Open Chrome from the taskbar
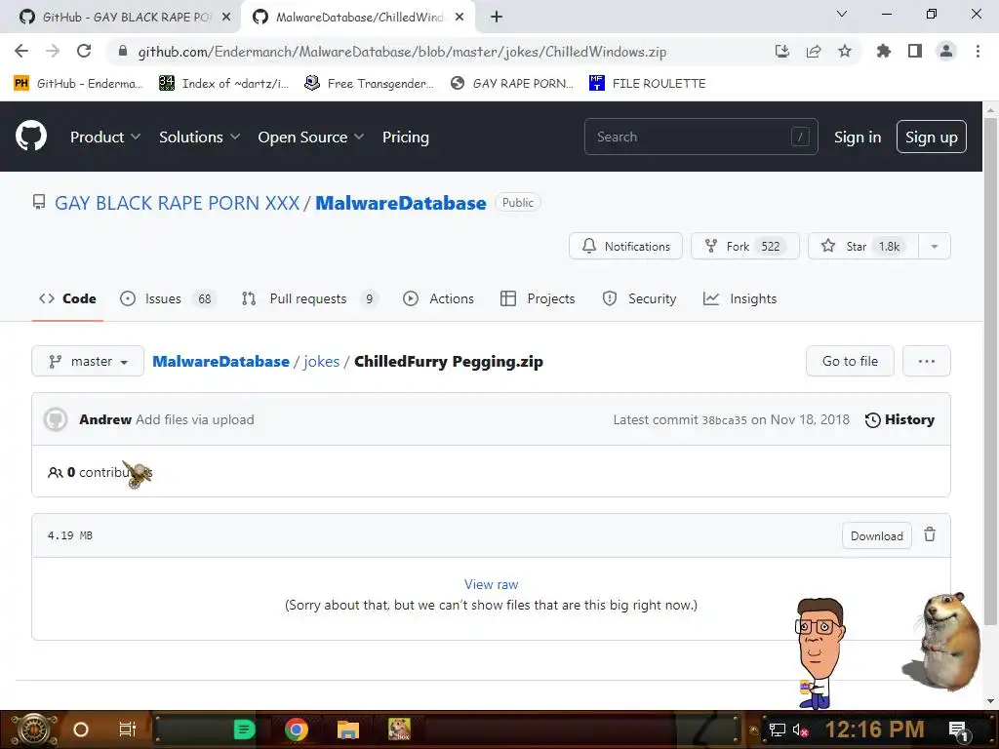 297,729
